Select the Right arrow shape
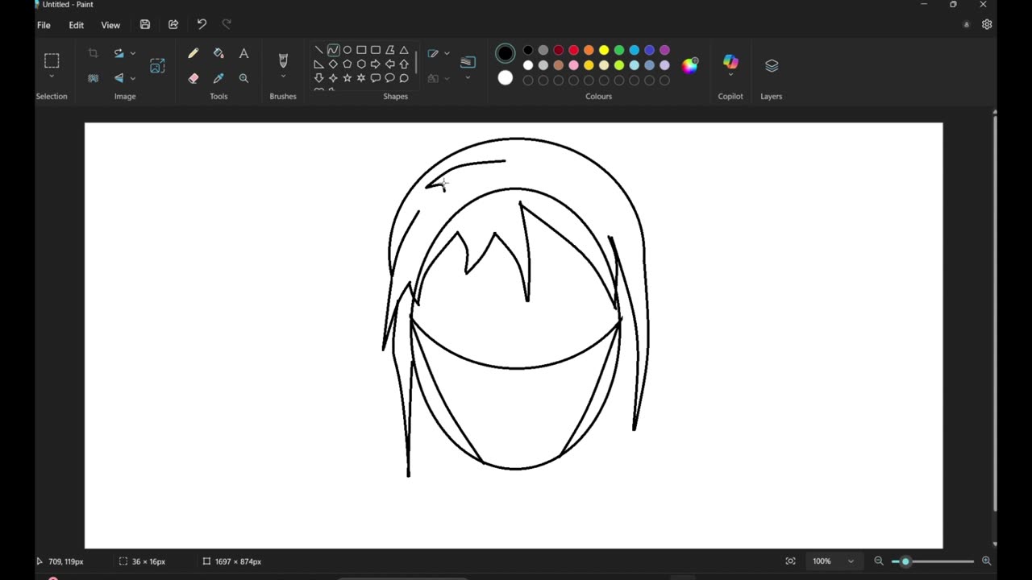 tap(376, 64)
